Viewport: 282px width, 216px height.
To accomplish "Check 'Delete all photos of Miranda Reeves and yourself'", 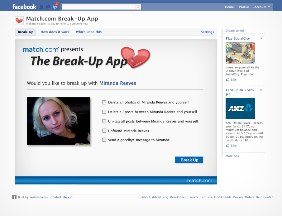I will 104,102.
